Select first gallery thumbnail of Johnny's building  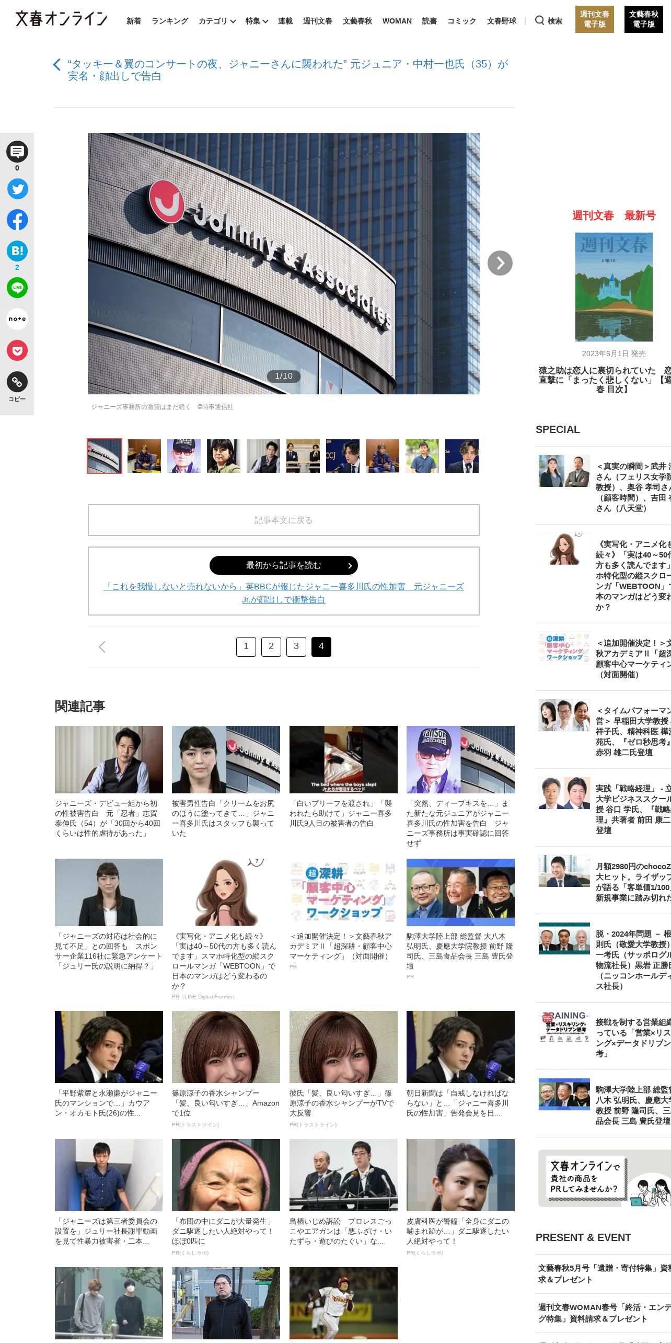coord(105,456)
